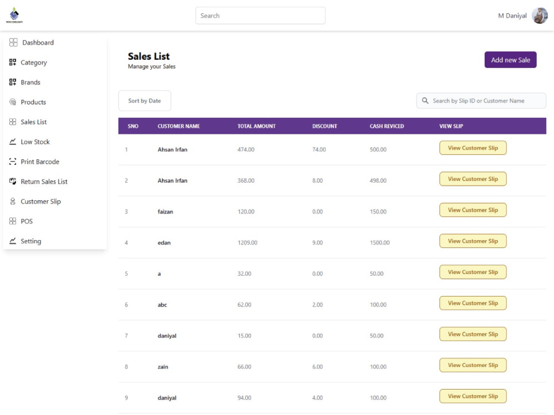The width and height of the screenshot is (554, 415).
Task: Click discount value 9.00
Action: 317,243
